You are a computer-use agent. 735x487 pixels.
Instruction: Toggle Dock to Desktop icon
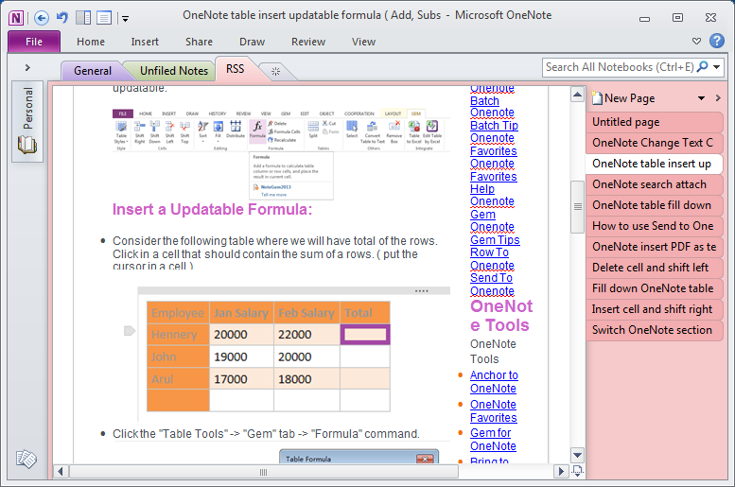(83, 18)
